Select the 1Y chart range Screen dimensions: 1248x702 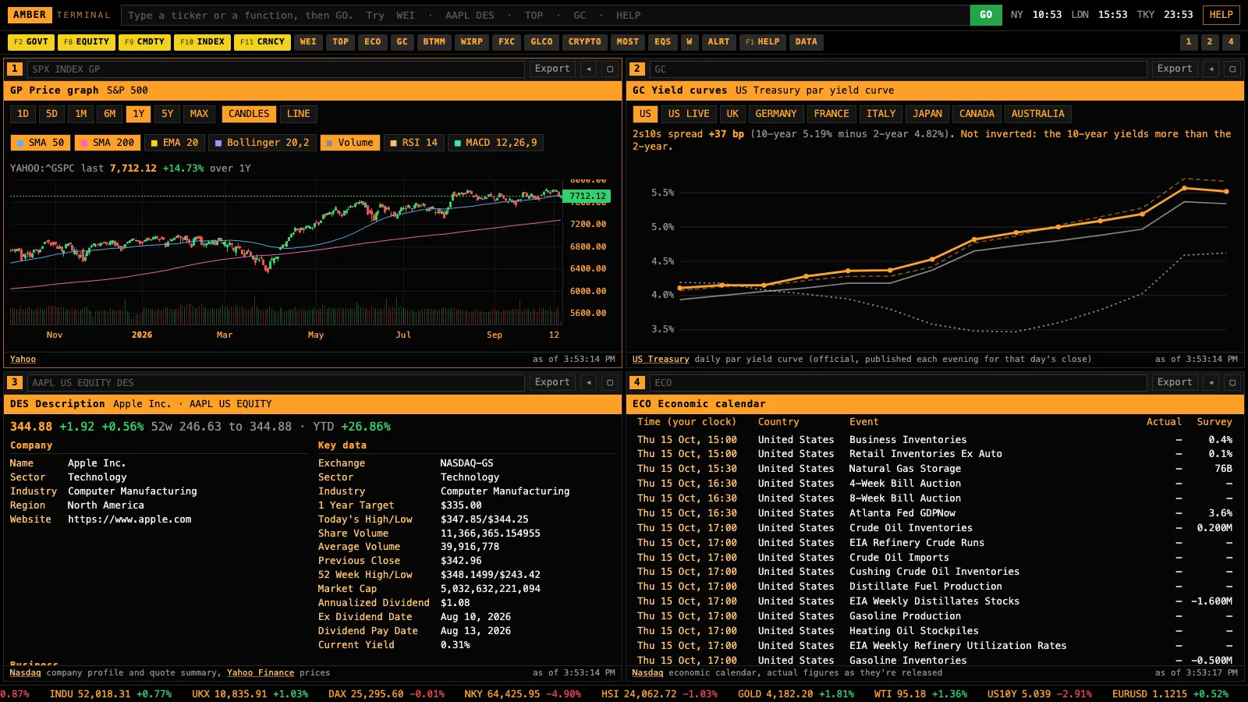pyautogui.click(x=139, y=114)
